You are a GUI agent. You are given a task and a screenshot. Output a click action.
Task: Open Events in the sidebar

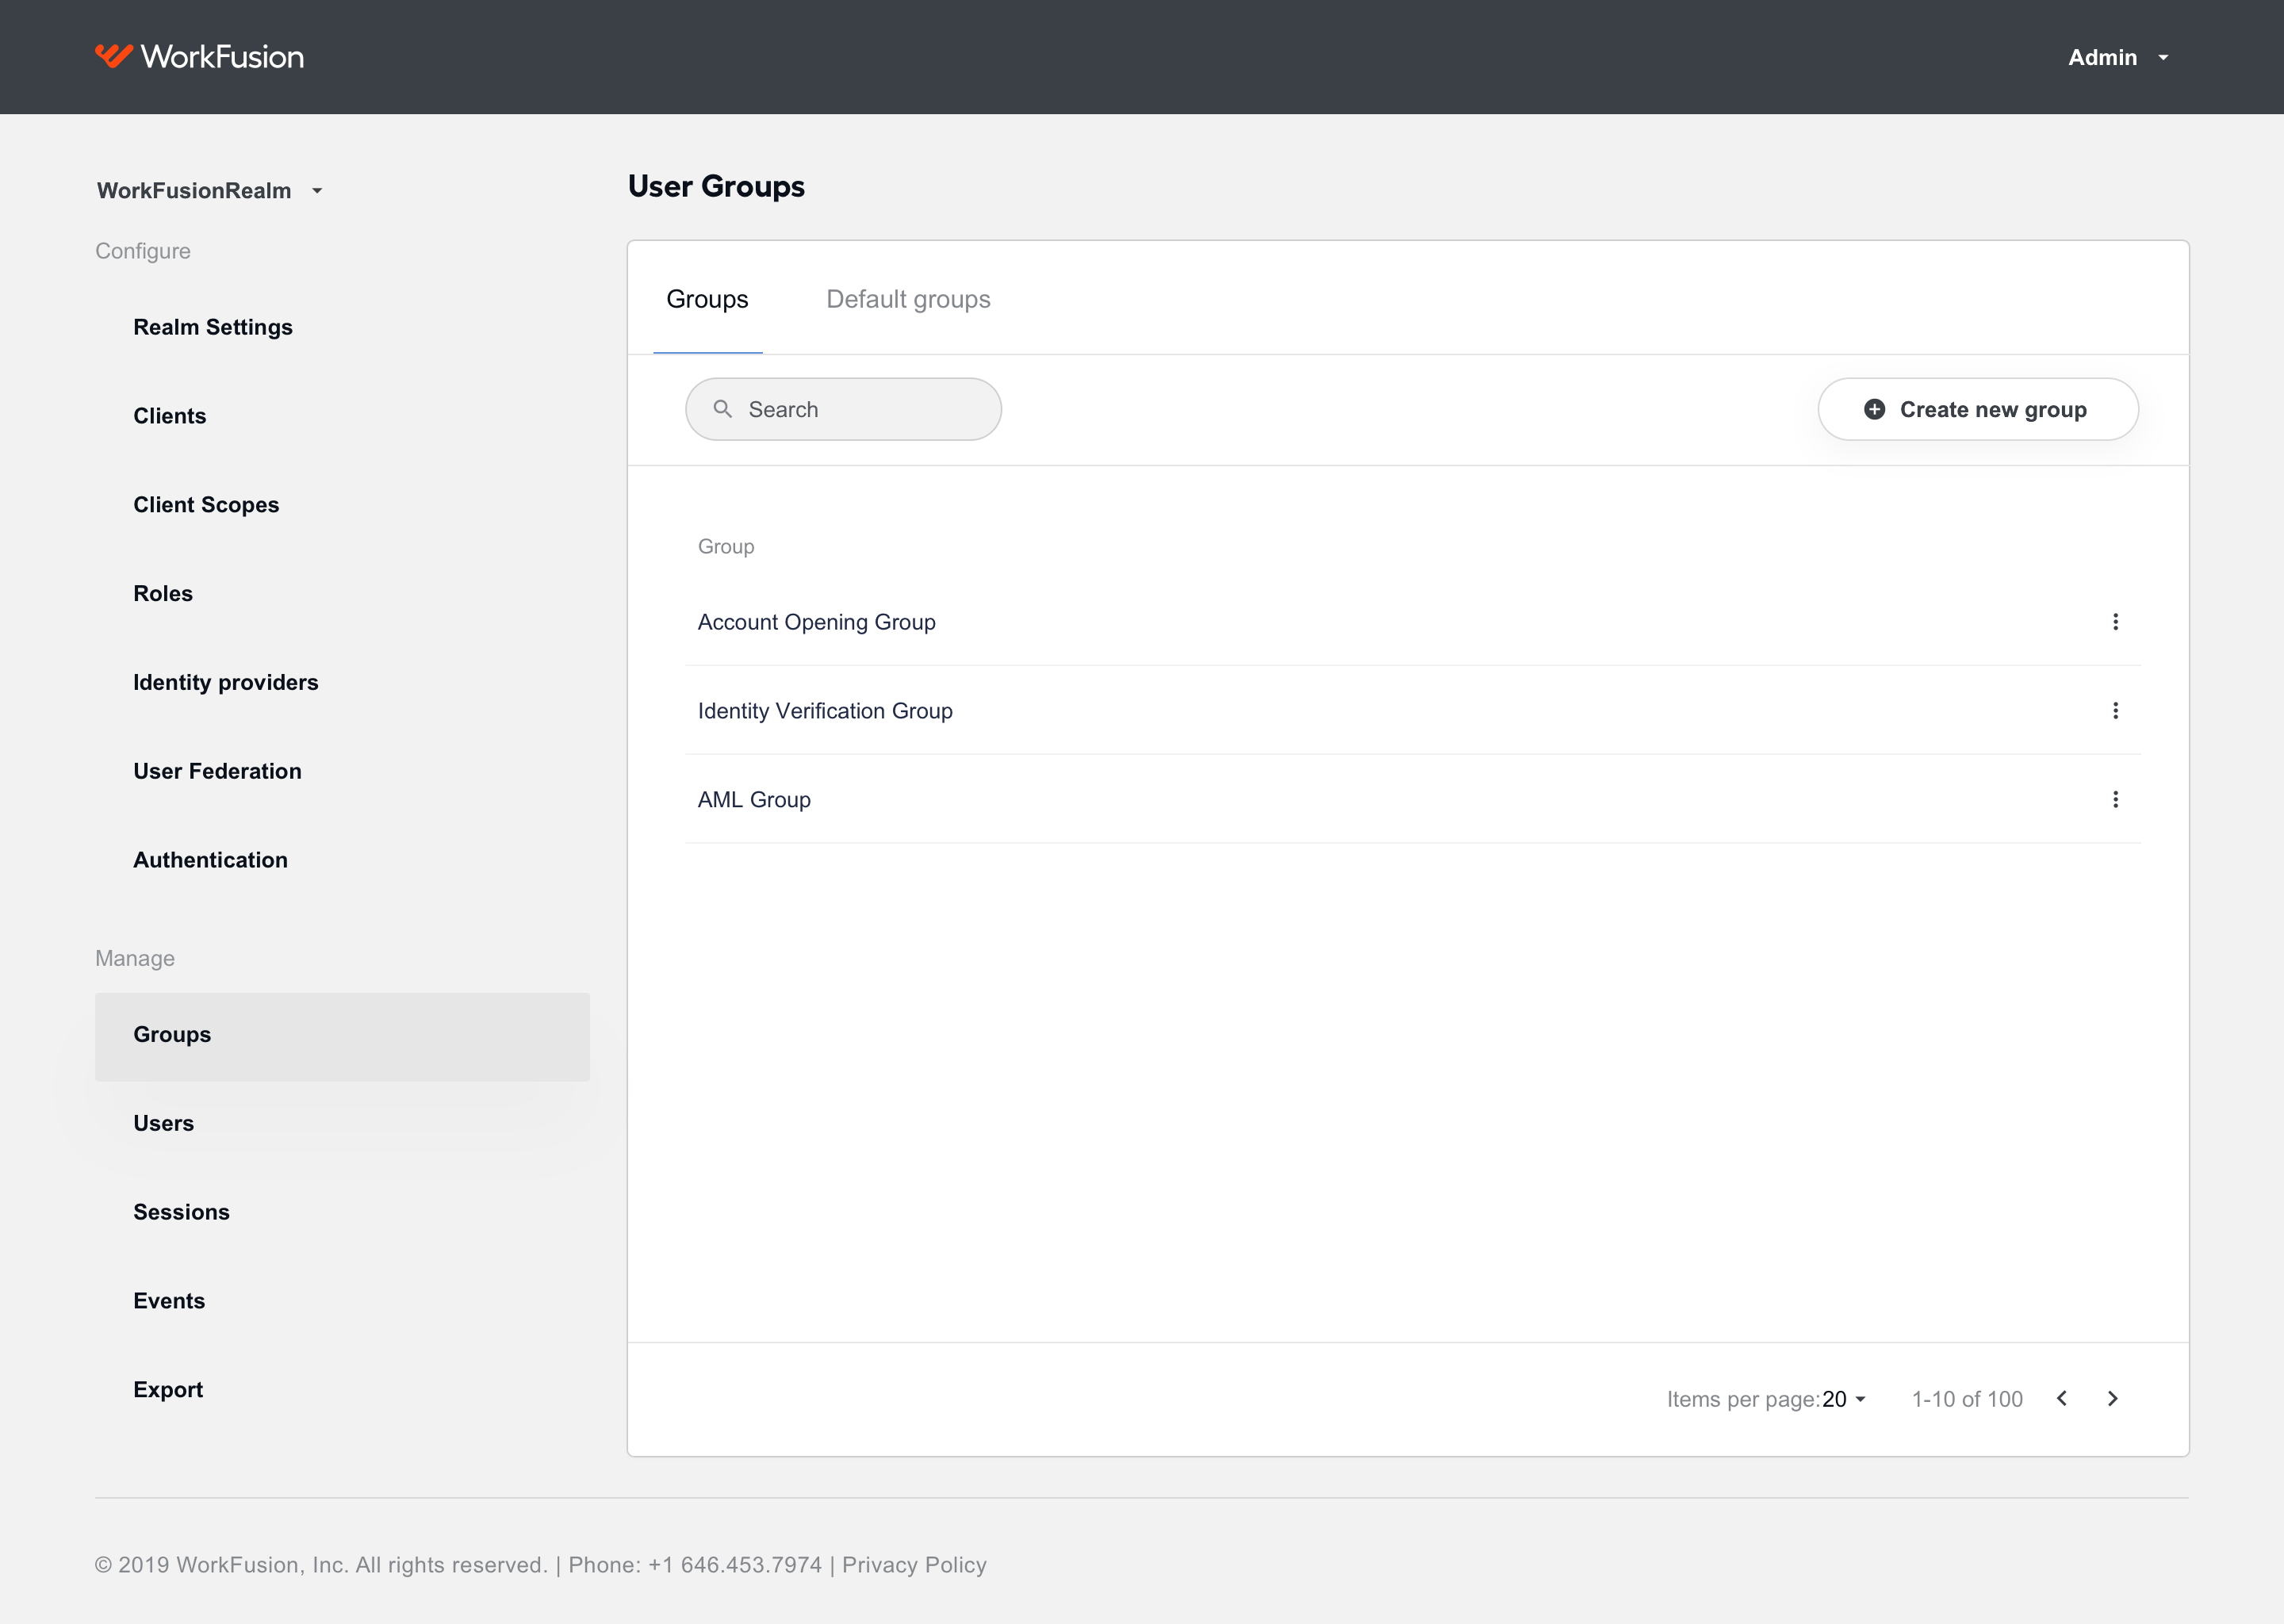pyautogui.click(x=169, y=1301)
